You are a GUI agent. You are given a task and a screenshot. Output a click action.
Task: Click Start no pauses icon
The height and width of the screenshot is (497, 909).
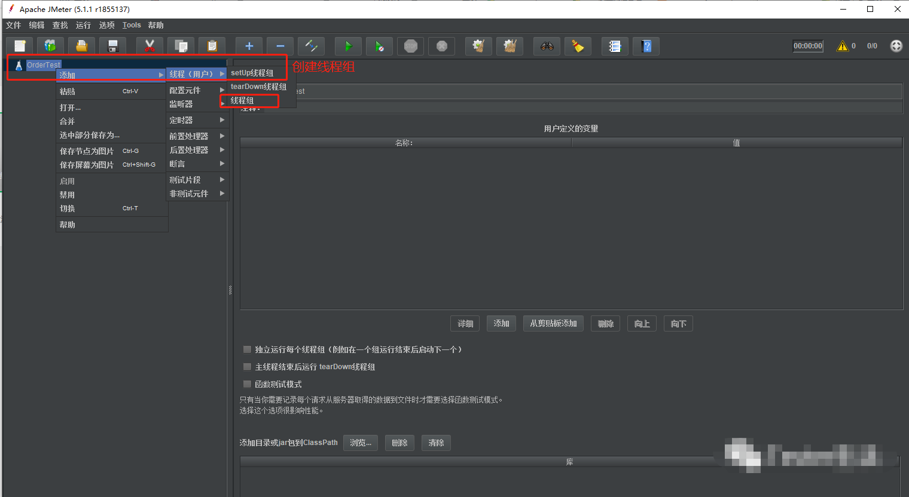(x=380, y=46)
